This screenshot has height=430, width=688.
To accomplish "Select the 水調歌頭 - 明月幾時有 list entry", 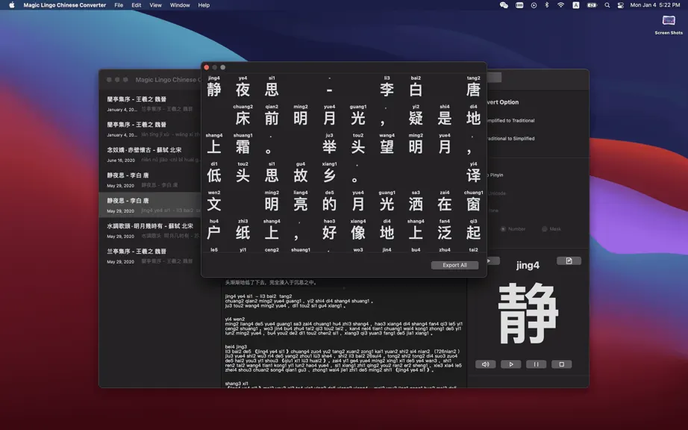I will pos(150,231).
